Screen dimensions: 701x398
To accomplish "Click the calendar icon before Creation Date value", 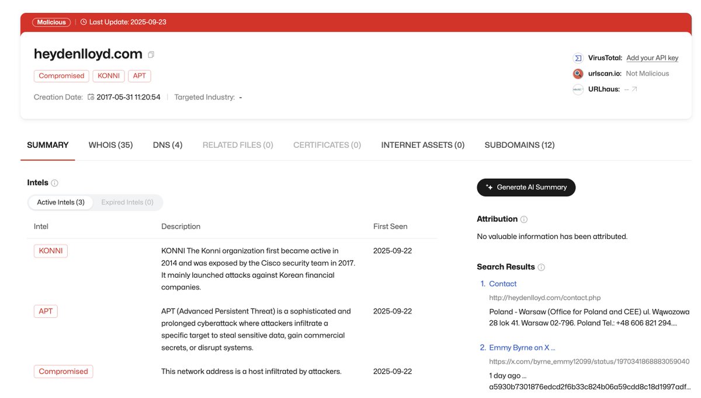I will 91,97.
